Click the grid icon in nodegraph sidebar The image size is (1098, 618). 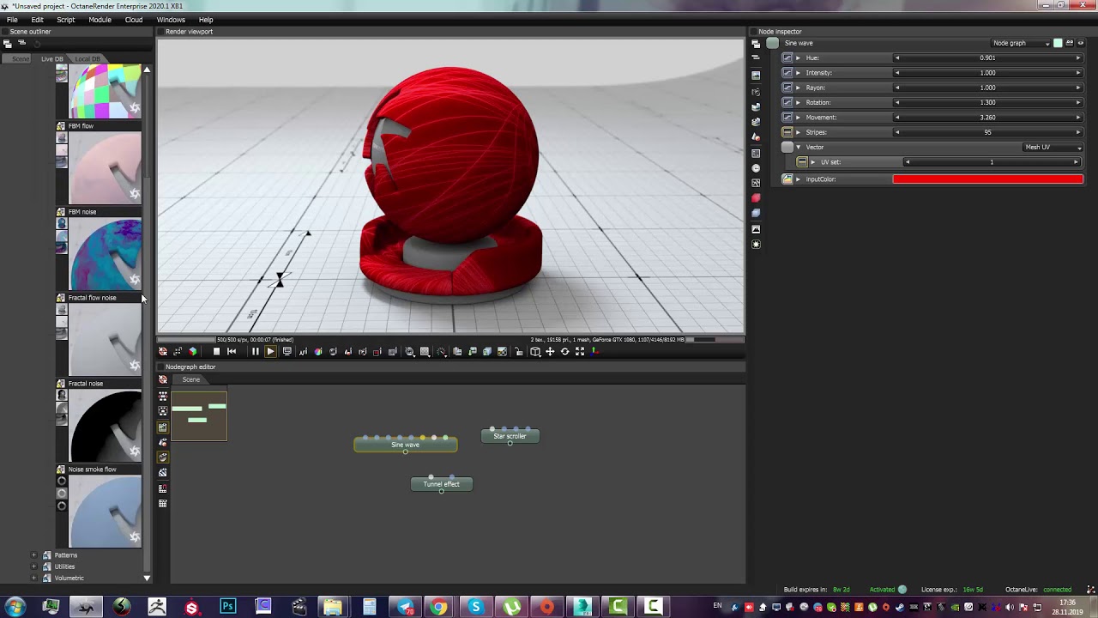click(162, 503)
